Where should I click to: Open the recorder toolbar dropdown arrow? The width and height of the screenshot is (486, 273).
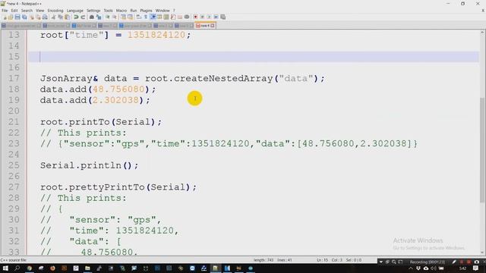click(x=381, y=262)
